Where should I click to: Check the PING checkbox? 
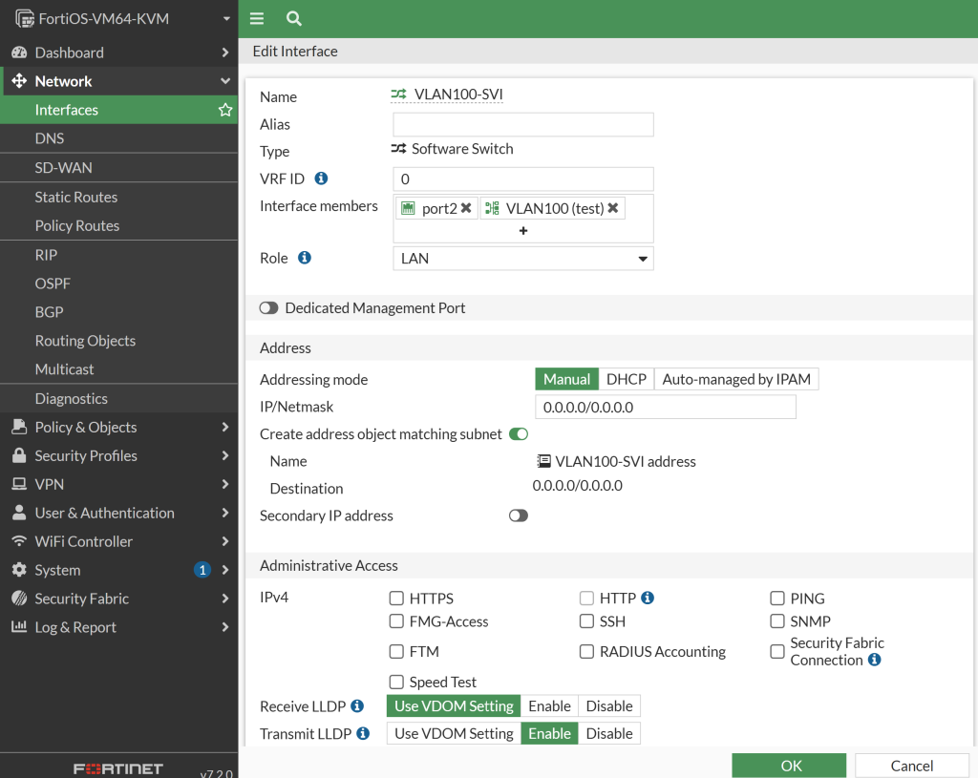[777, 599]
